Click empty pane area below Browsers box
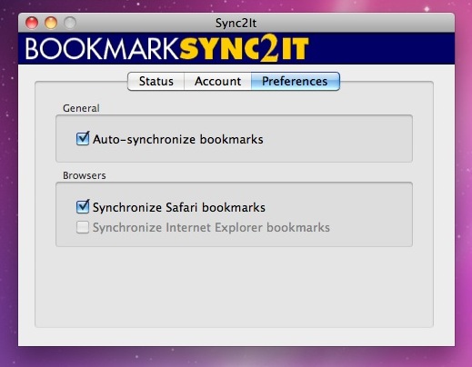 pyautogui.click(x=234, y=286)
